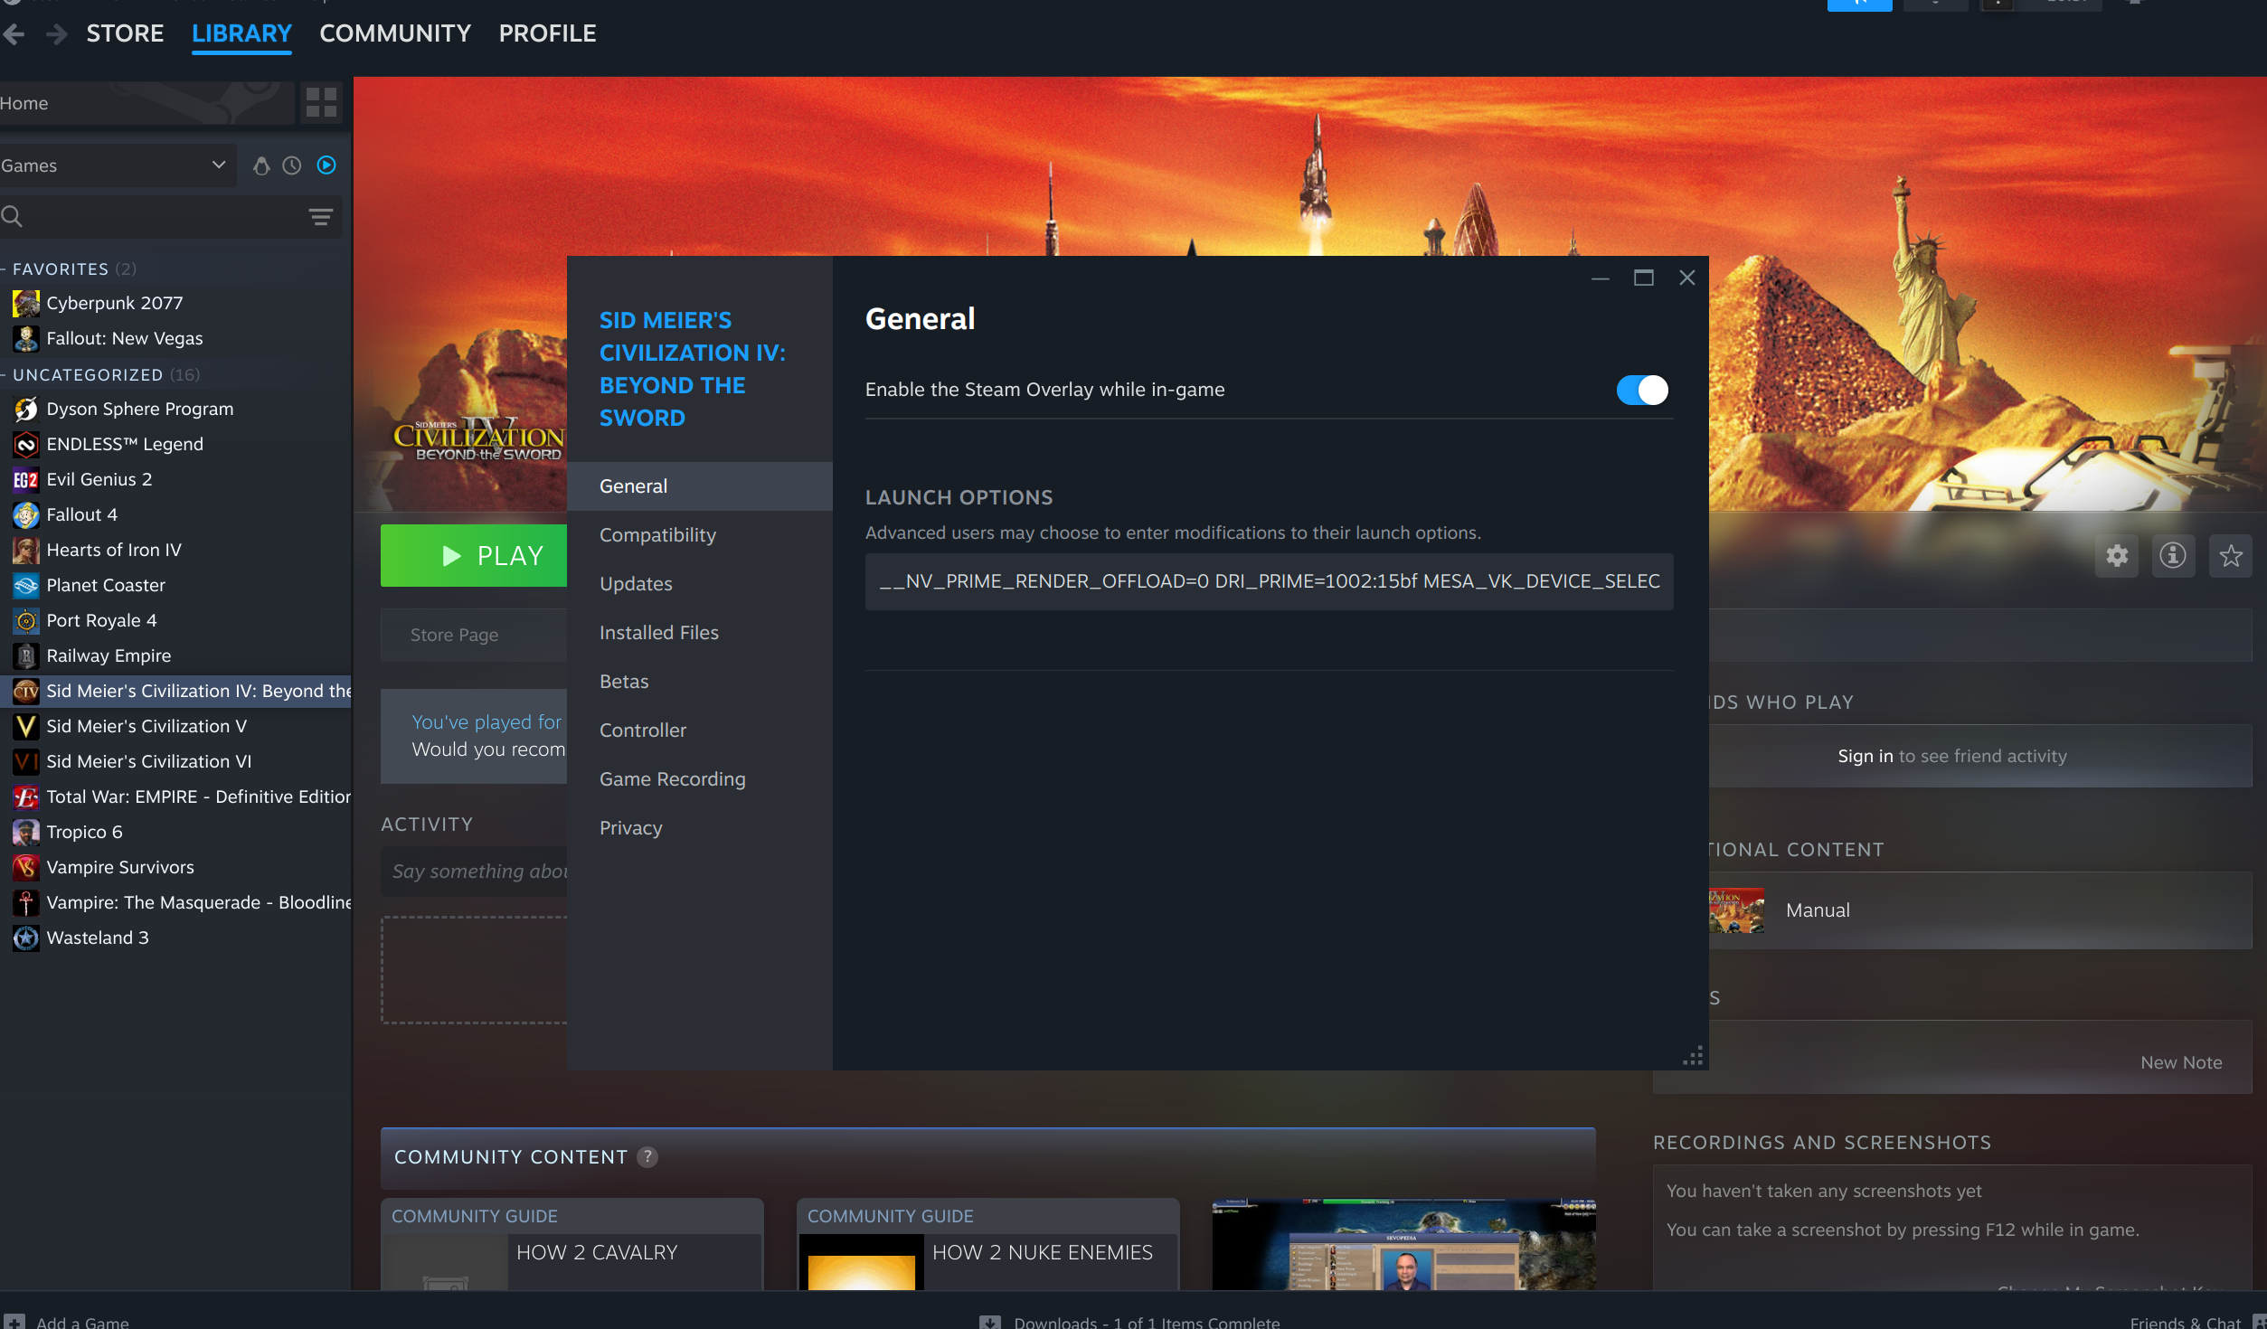Toggle the Linux games filter penguin icon
Image resolution: width=2267 pixels, height=1329 pixels.
point(260,165)
